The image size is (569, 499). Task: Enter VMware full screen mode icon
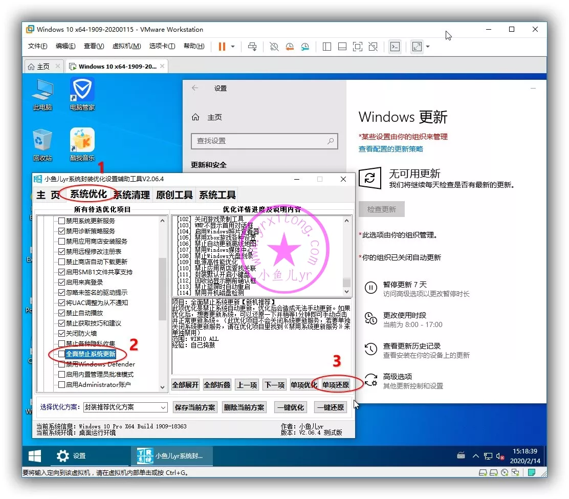coord(417,47)
